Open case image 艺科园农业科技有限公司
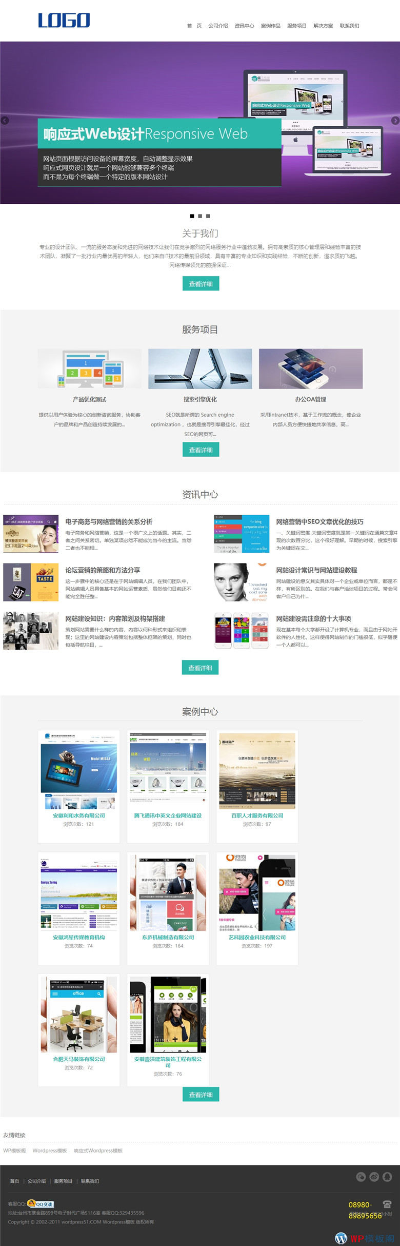The image size is (400, 1246). 257,893
